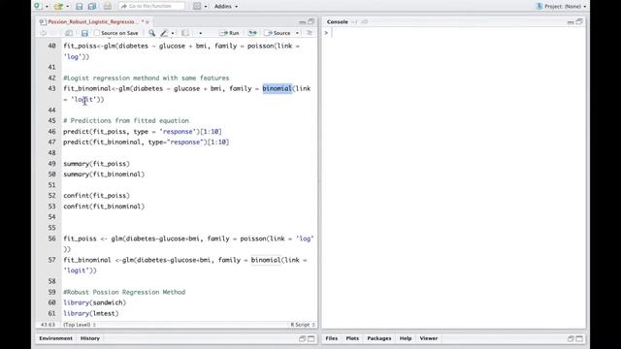Click the Run button
This screenshot has height=349, width=621.
(x=229, y=33)
